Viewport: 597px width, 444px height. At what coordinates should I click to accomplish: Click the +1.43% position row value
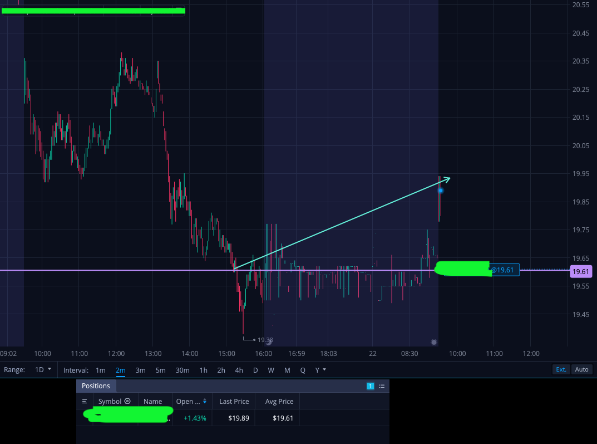pyautogui.click(x=195, y=418)
